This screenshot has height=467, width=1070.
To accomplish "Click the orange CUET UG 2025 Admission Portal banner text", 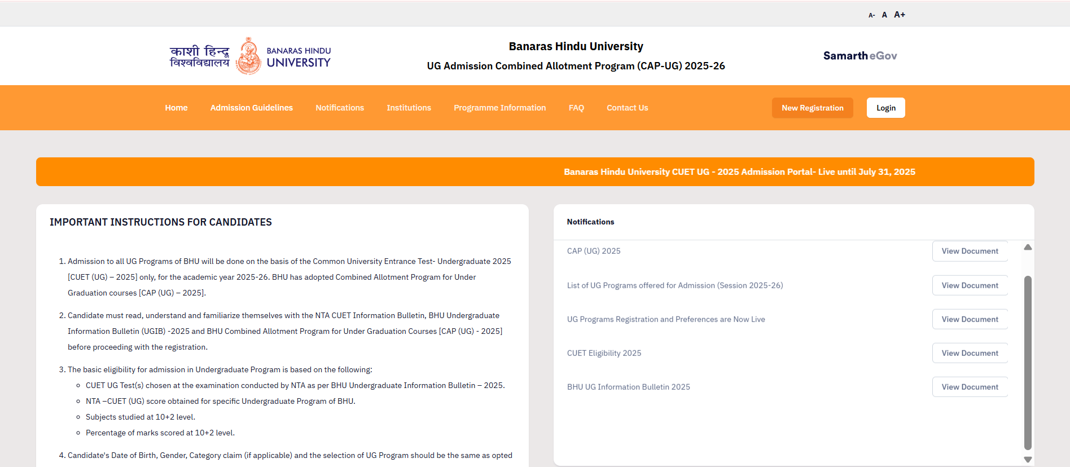I will coord(739,171).
